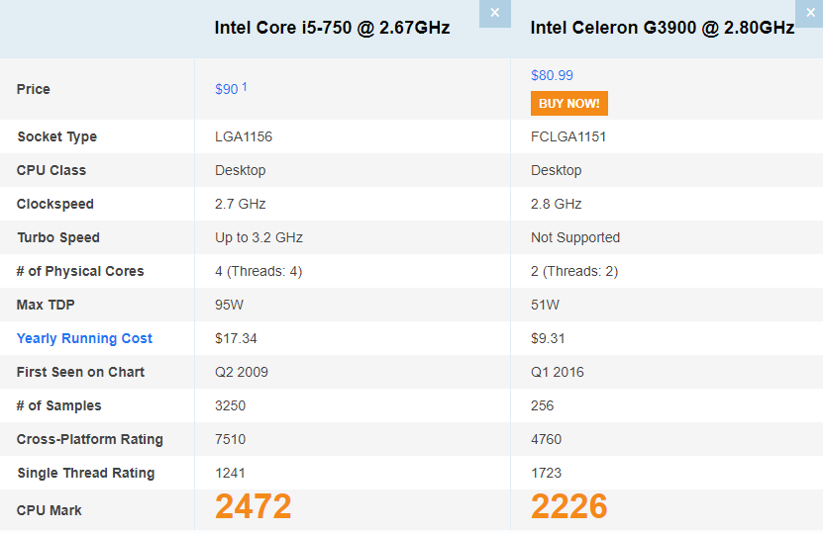Click the 1241 single thread rating
Viewport: 823px width, 533px height.
[231, 473]
